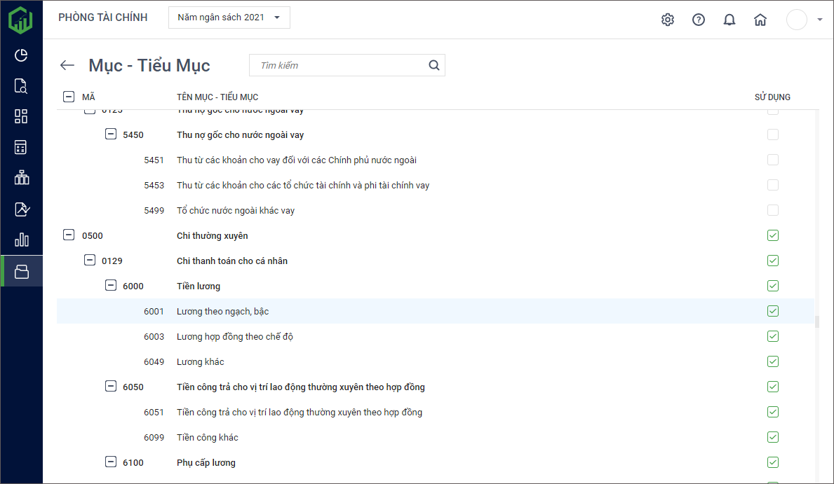The image size is (834, 484).
Task: Toggle Sử dụng checkbox for Tiền công khác
Action: [x=772, y=437]
